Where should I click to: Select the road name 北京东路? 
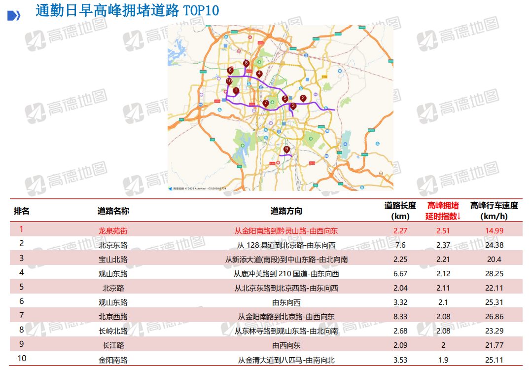(x=113, y=245)
